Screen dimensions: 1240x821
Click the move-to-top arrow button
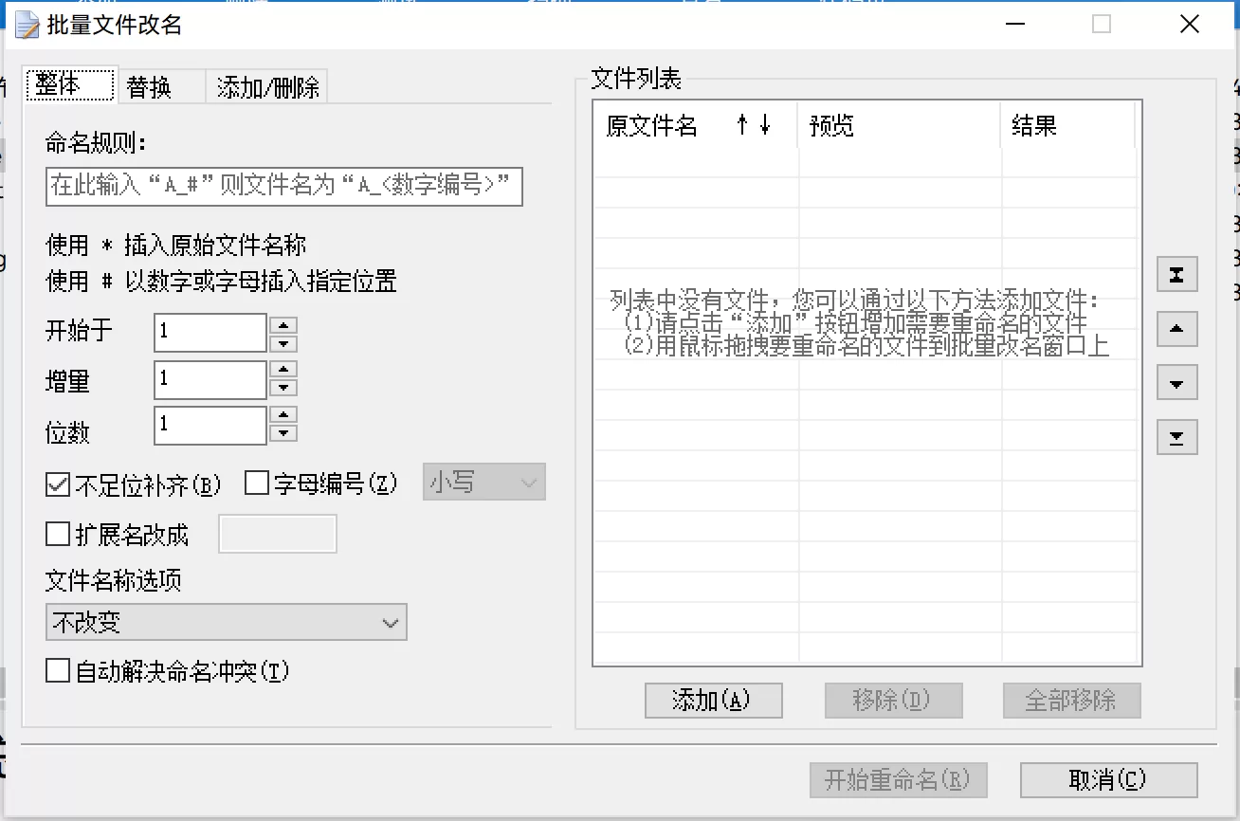pos(1177,275)
